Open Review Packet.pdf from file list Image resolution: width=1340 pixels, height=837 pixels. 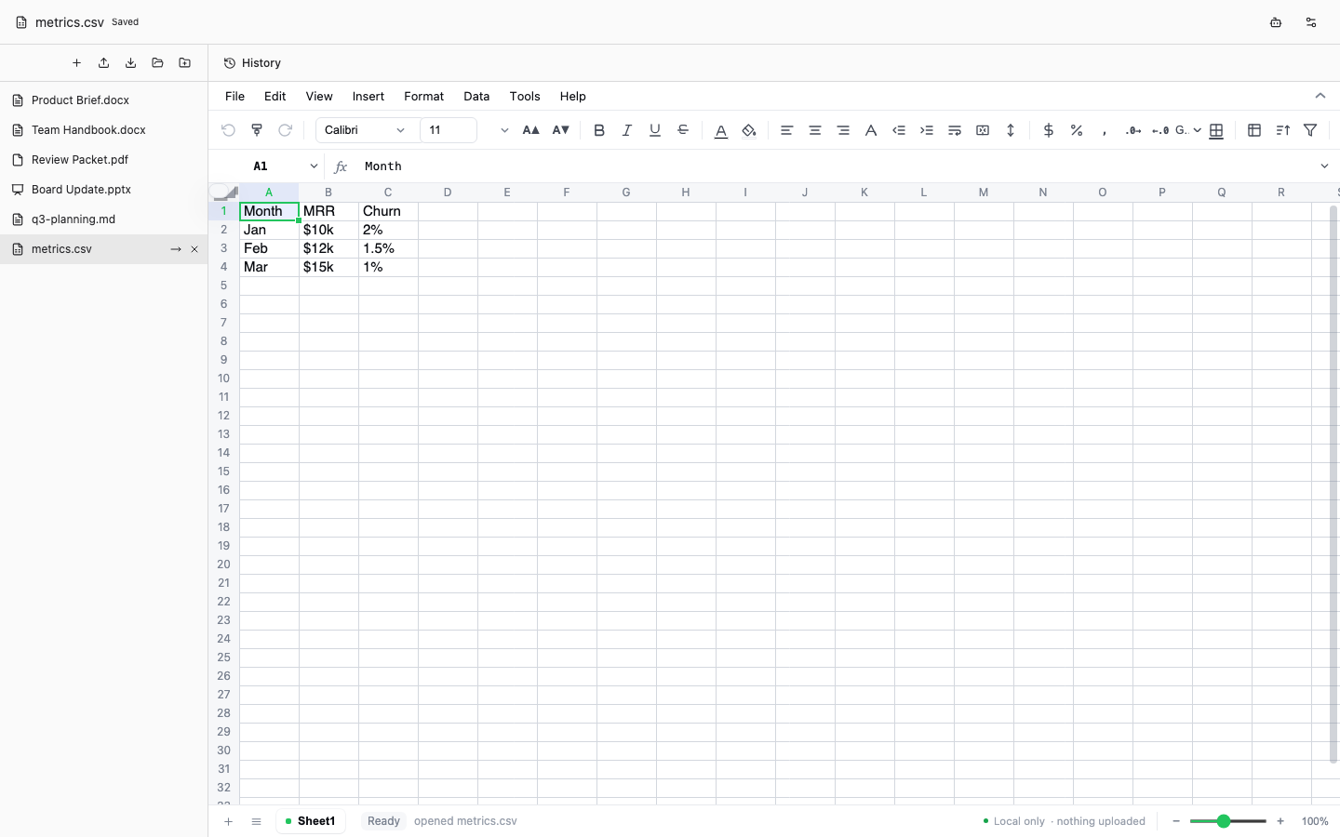point(103,160)
